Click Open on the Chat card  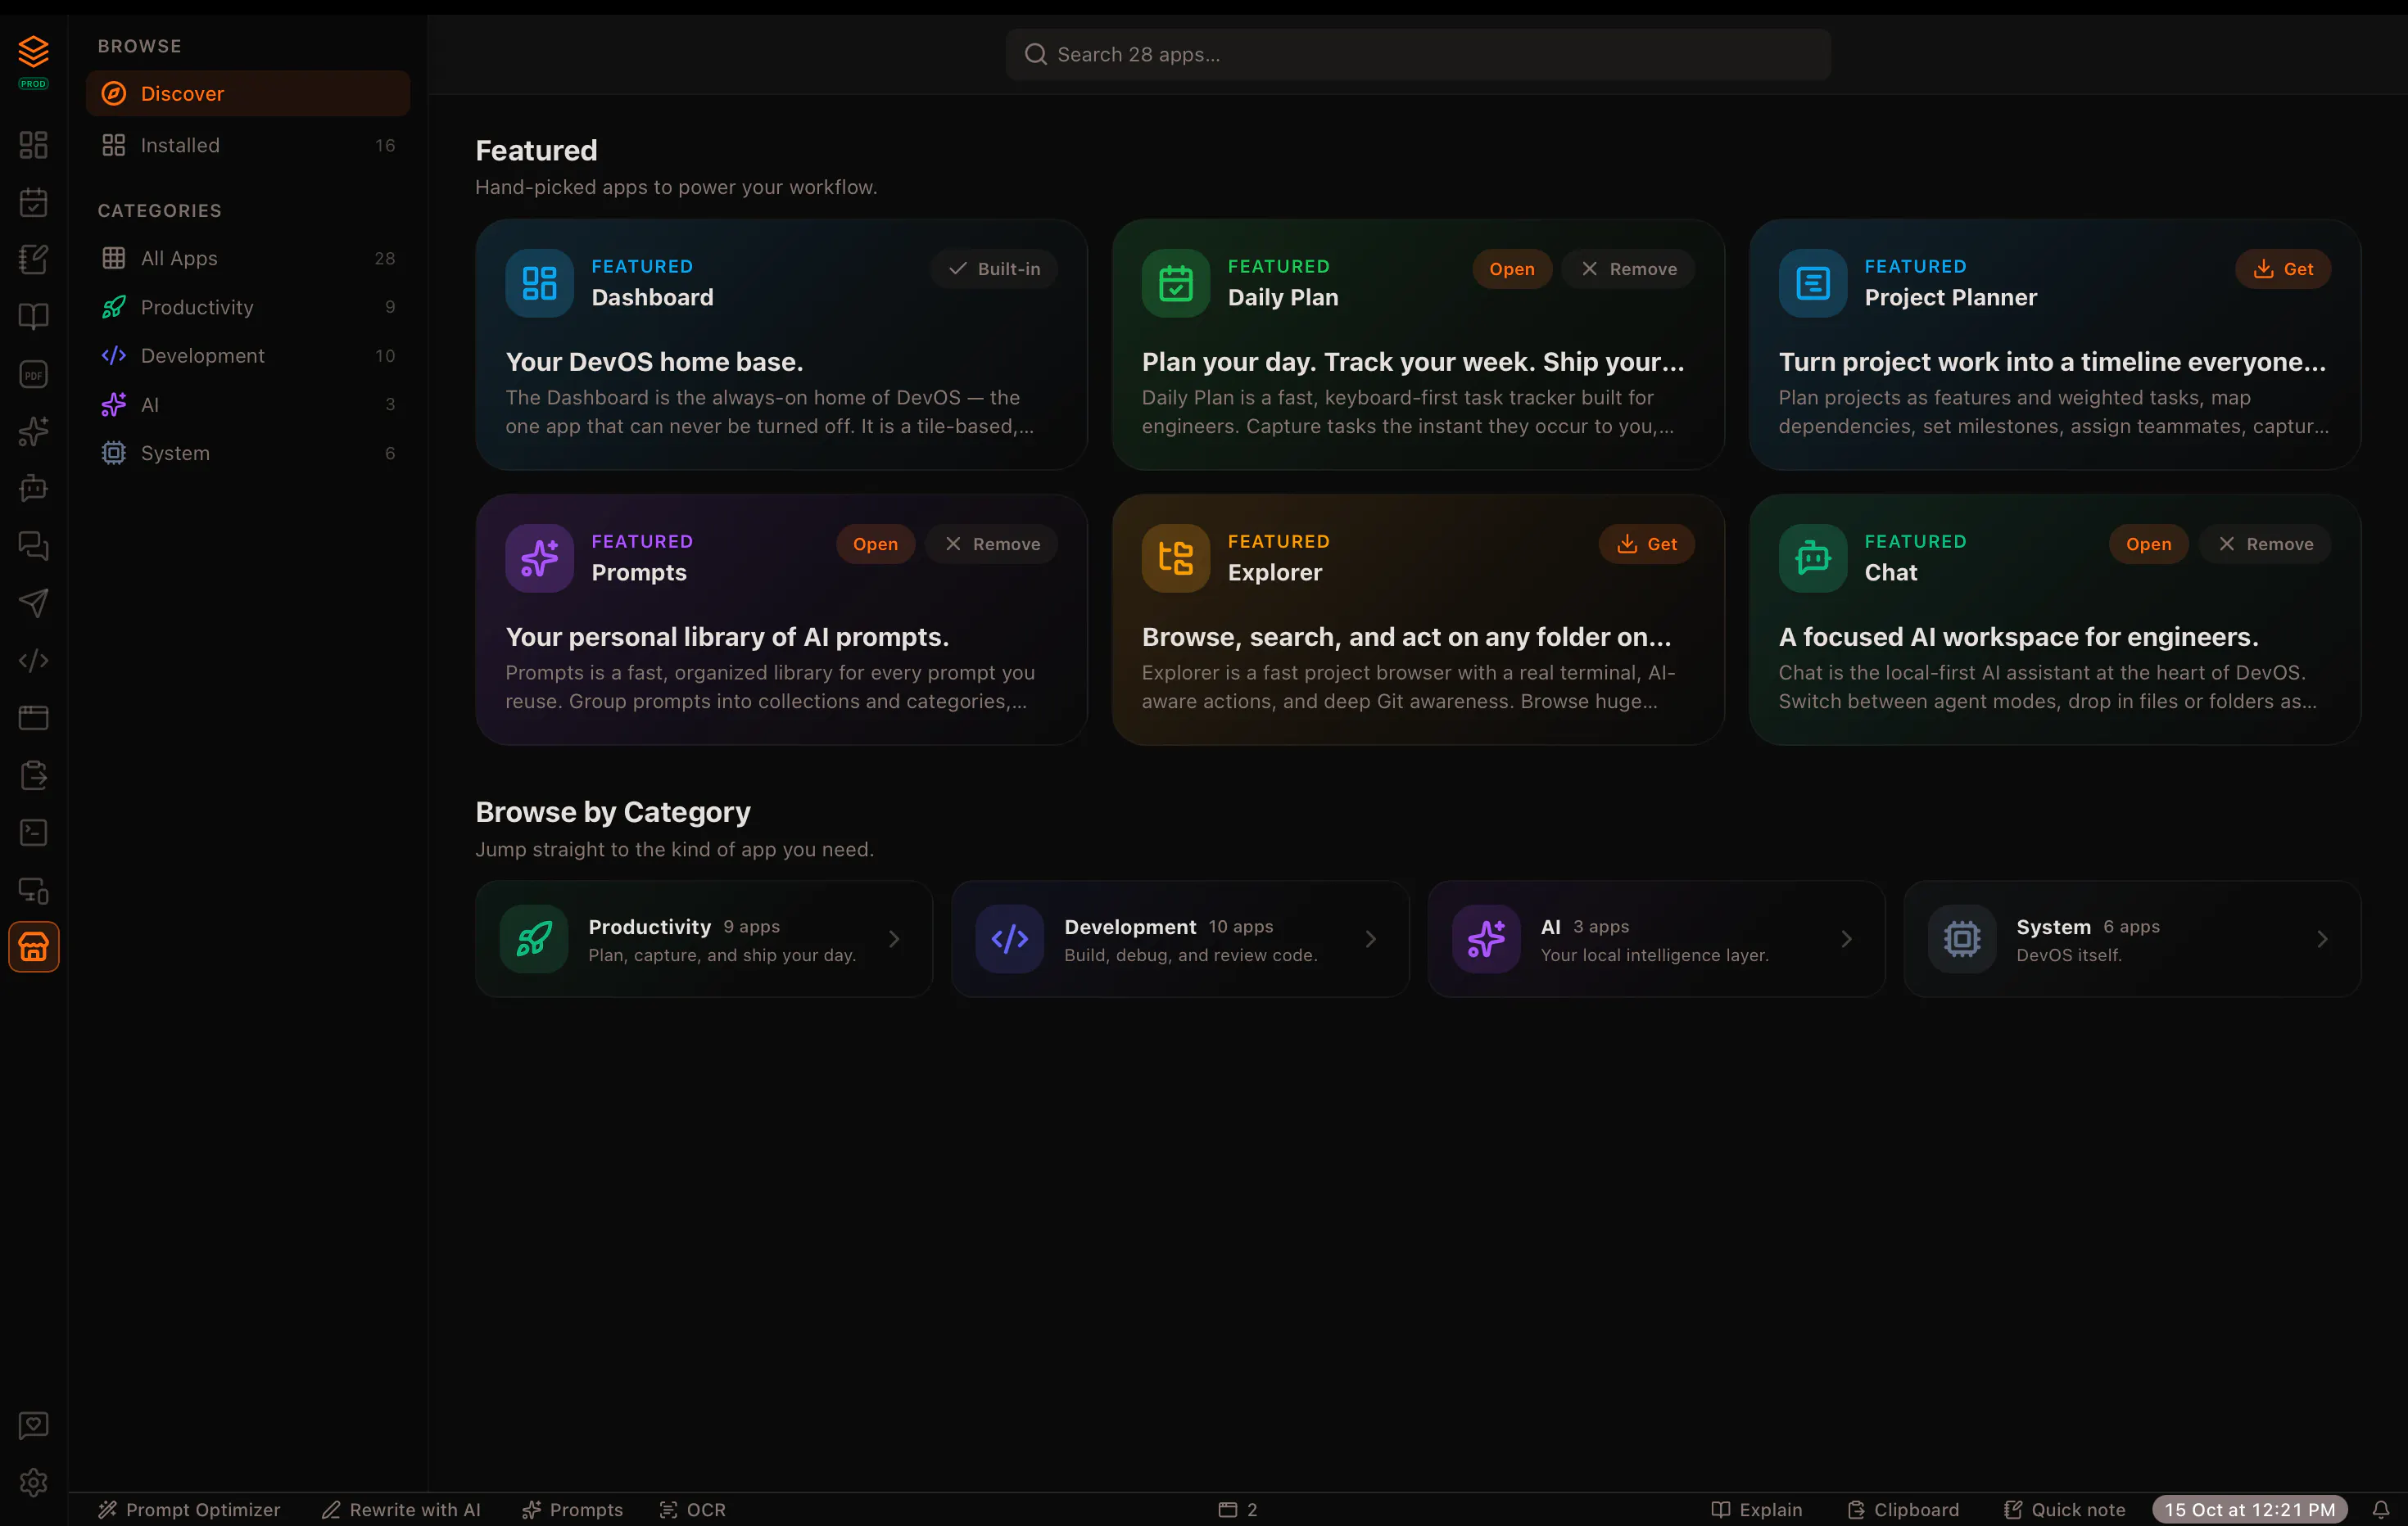(2148, 544)
